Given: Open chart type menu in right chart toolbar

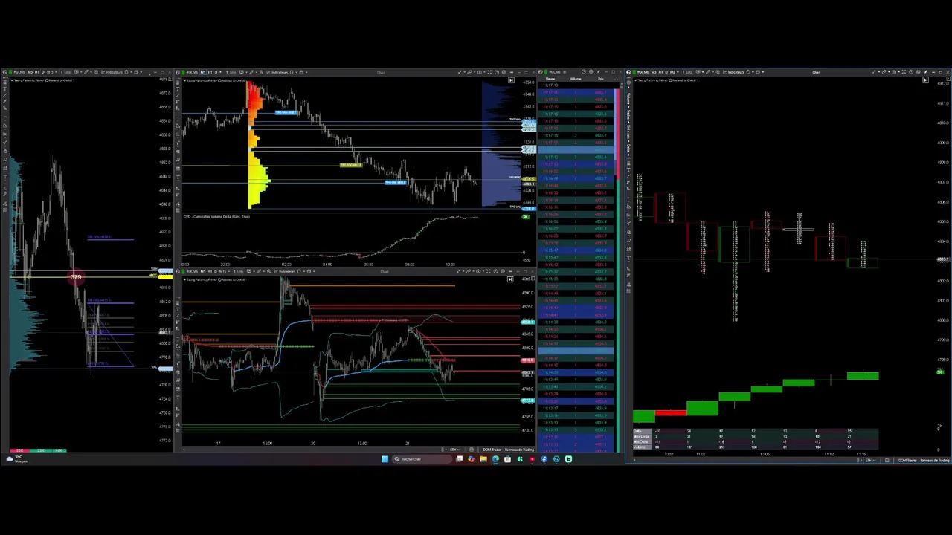Looking at the screenshot, I should tap(699, 72).
